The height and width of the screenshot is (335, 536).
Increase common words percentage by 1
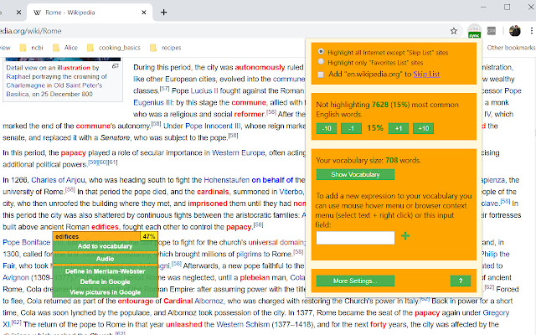[x=399, y=128]
